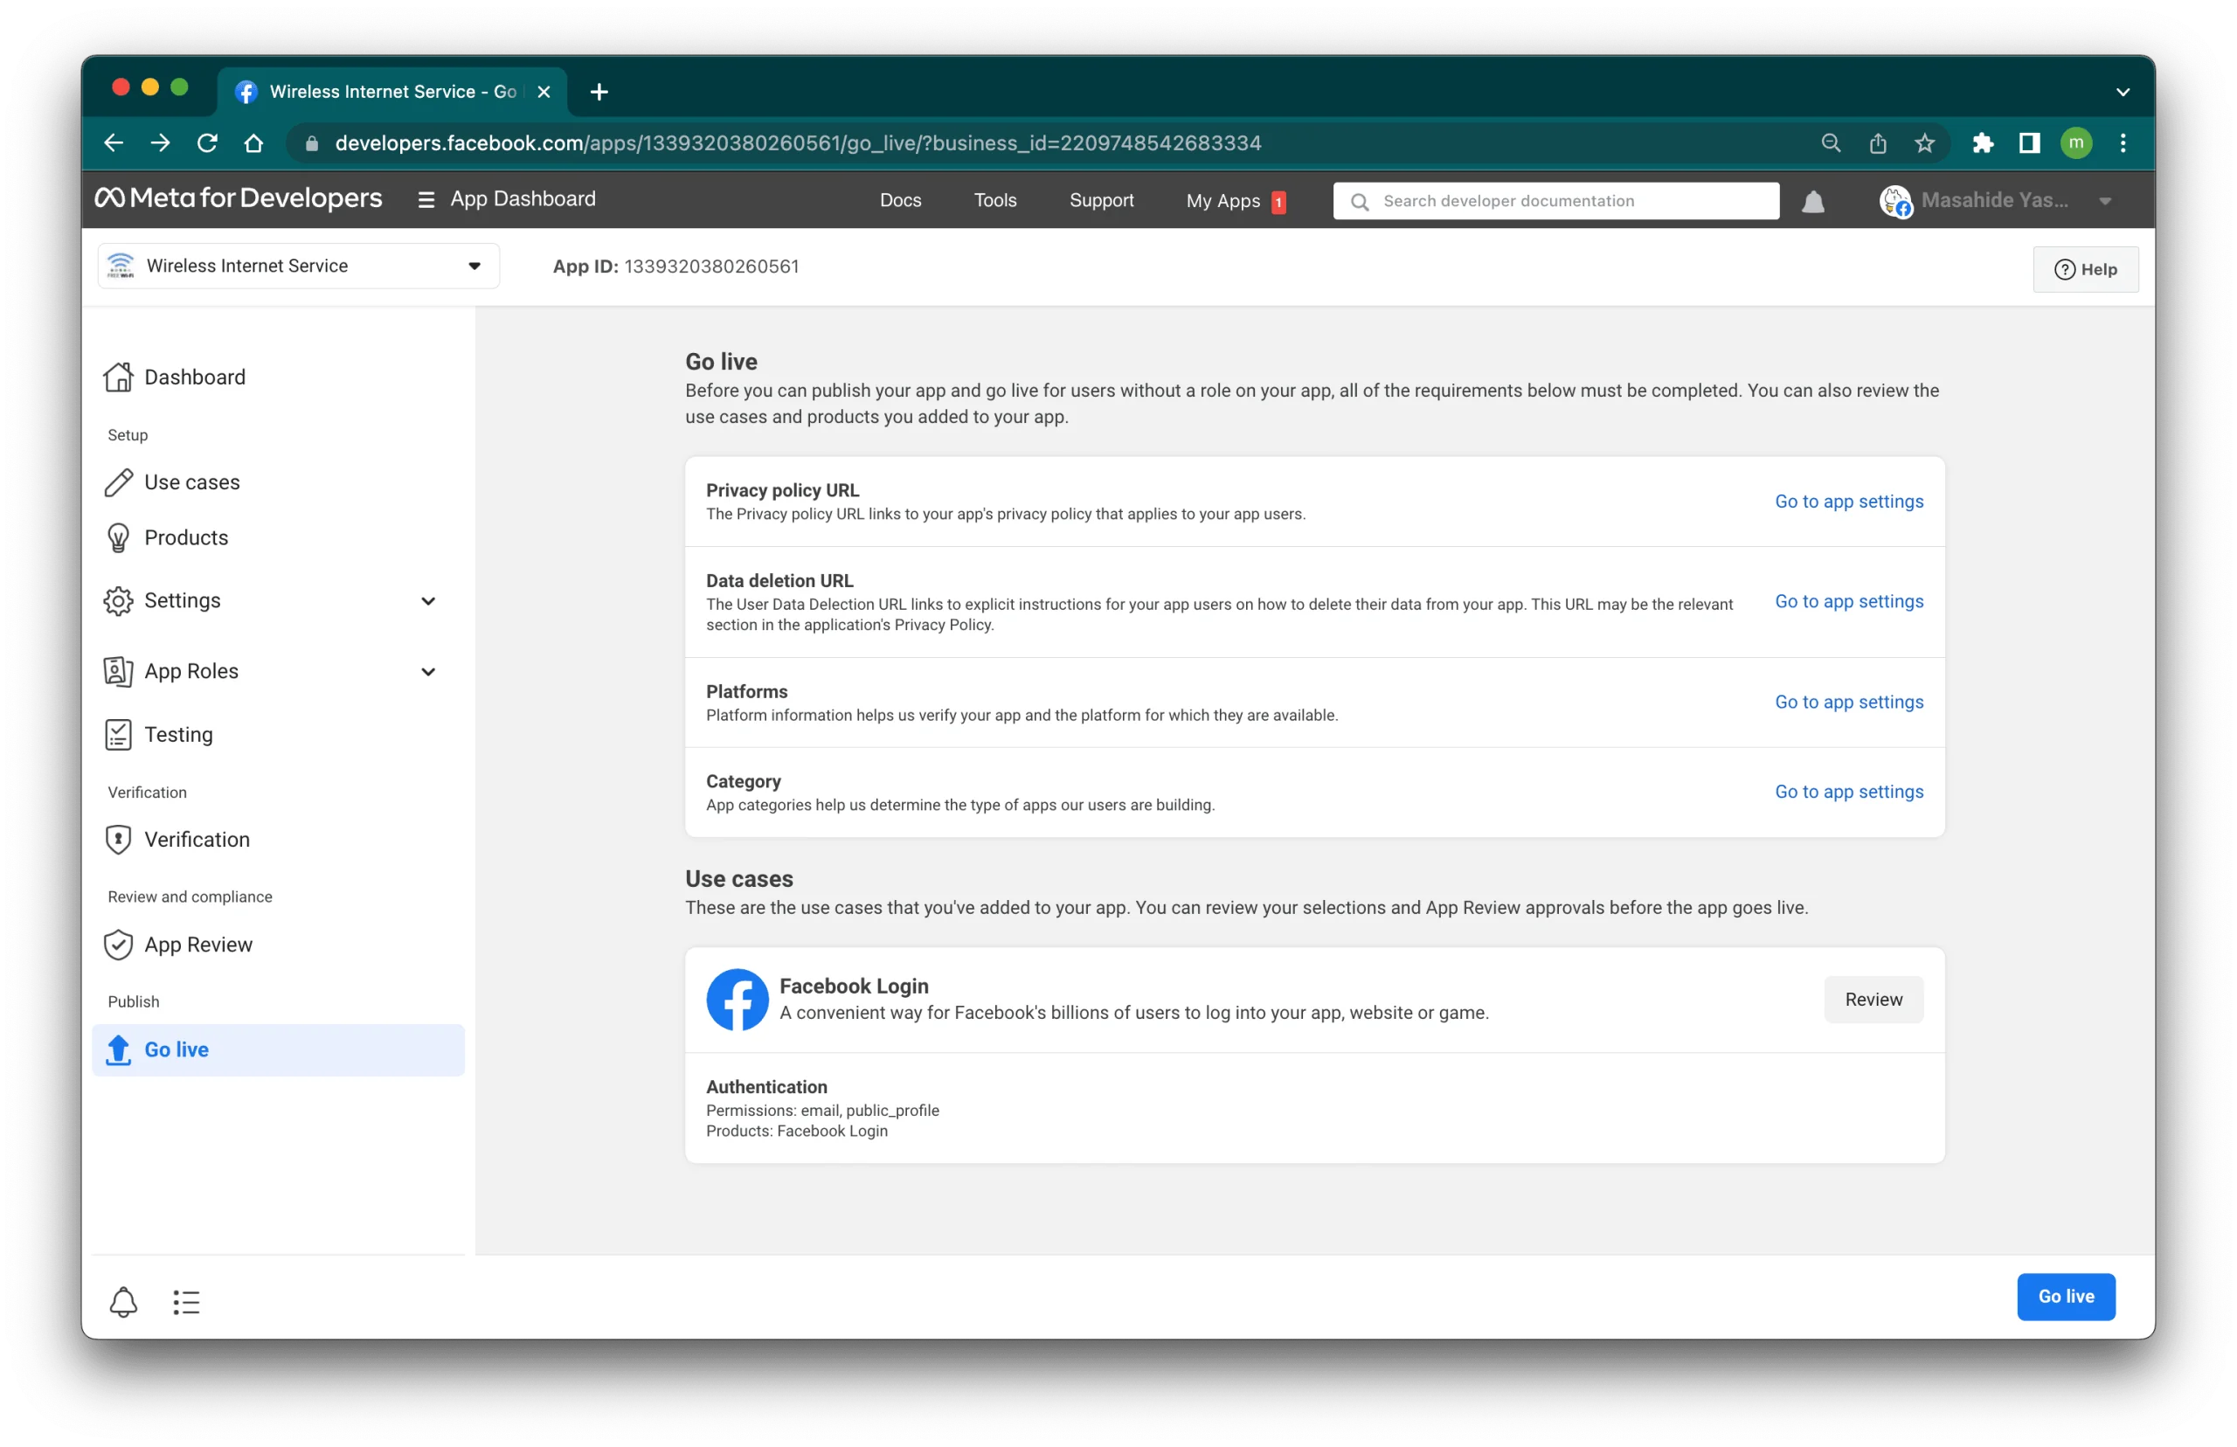Select Dashboard in the sidebar
2237x1447 pixels.
tap(195, 377)
